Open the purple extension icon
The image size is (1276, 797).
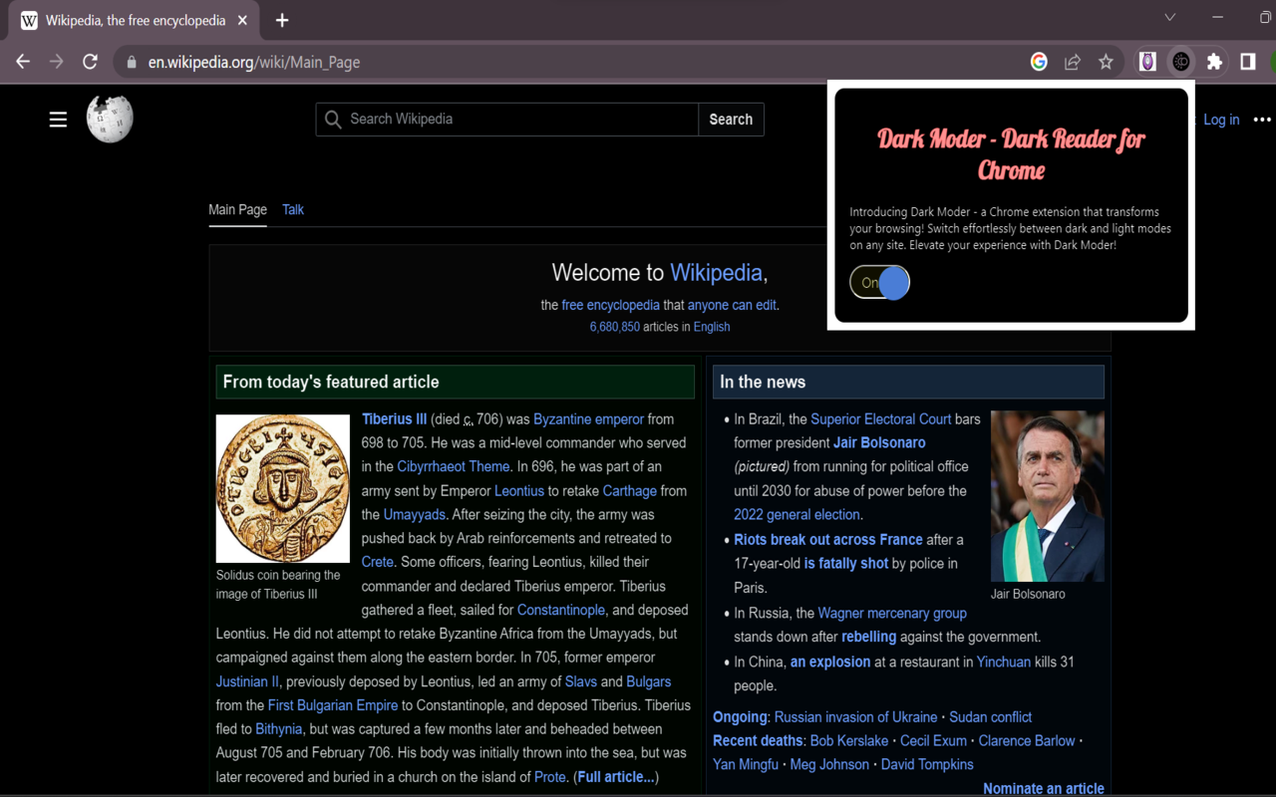pos(1147,62)
